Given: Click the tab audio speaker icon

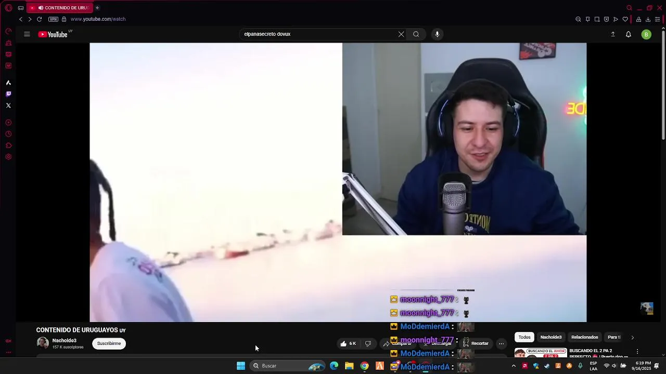Looking at the screenshot, I should point(41,8).
